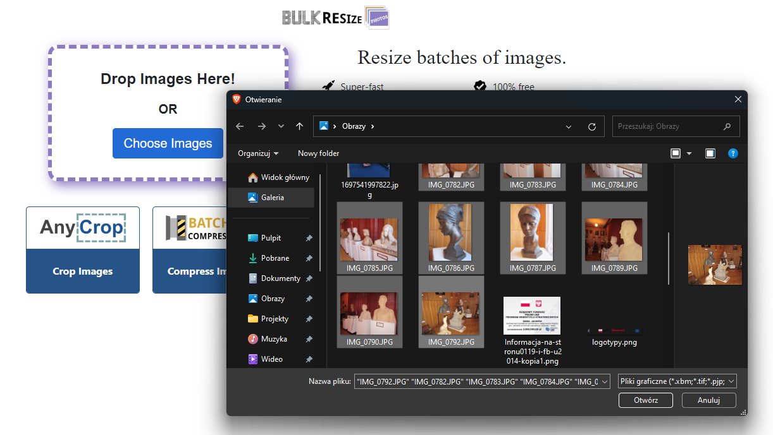Click the Back navigation arrow

pos(240,126)
